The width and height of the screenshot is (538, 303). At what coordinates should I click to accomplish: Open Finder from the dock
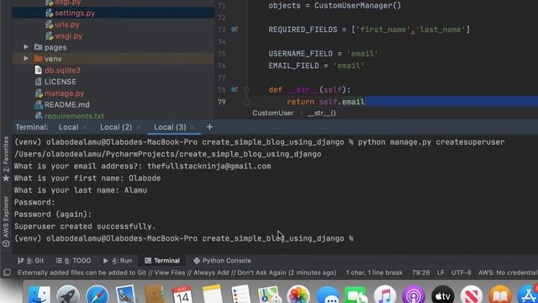40,295
